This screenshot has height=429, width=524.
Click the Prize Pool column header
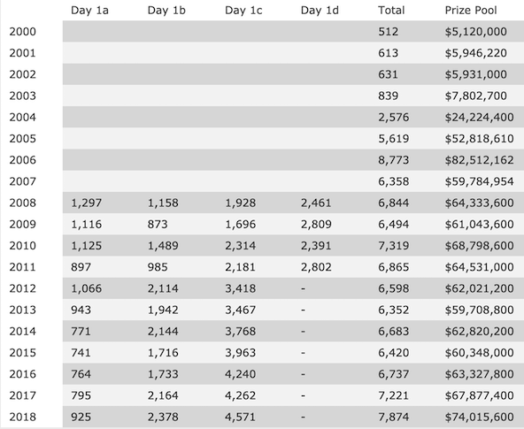(471, 11)
